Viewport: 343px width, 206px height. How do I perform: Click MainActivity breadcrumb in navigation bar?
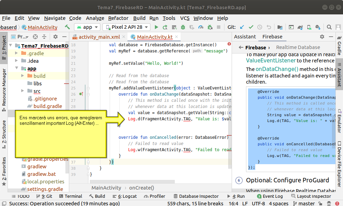[x=40, y=27]
